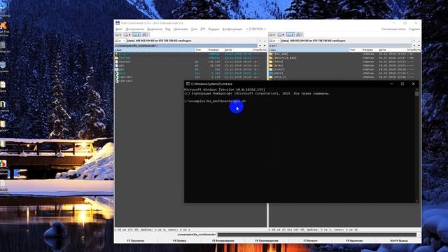The image size is (448, 252).
Task: Click the F5 Копирование button
Action: (223, 241)
